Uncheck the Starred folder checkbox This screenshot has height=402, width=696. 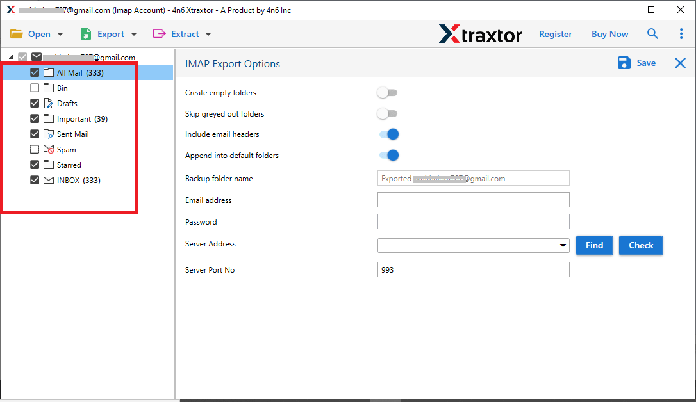click(x=35, y=165)
